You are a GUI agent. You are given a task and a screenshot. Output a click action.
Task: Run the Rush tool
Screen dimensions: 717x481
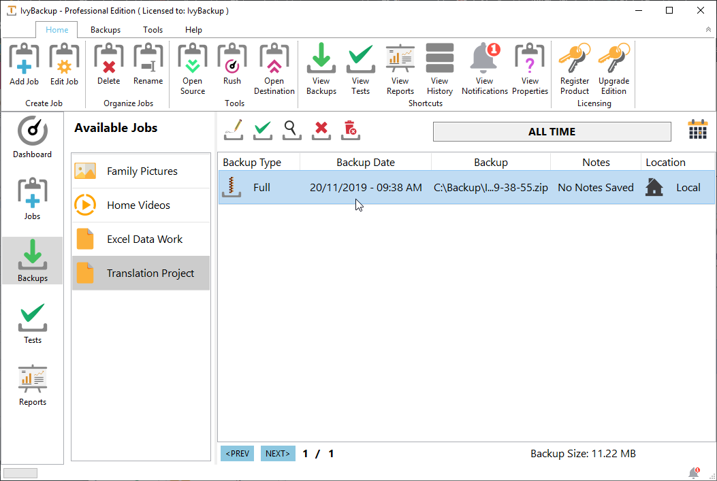pyautogui.click(x=232, y=65)
